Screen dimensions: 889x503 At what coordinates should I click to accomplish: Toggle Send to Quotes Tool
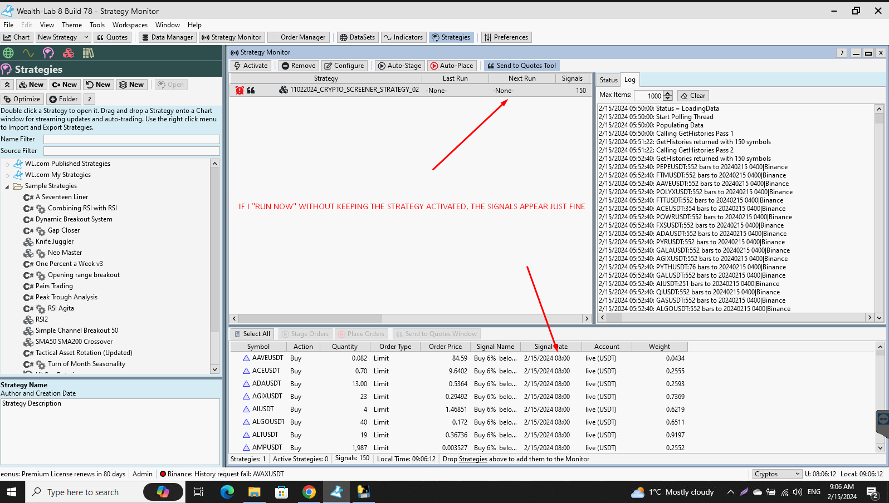tap(522, 66)
